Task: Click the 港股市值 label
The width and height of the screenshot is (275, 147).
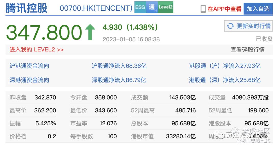Action: pos(142,136)
